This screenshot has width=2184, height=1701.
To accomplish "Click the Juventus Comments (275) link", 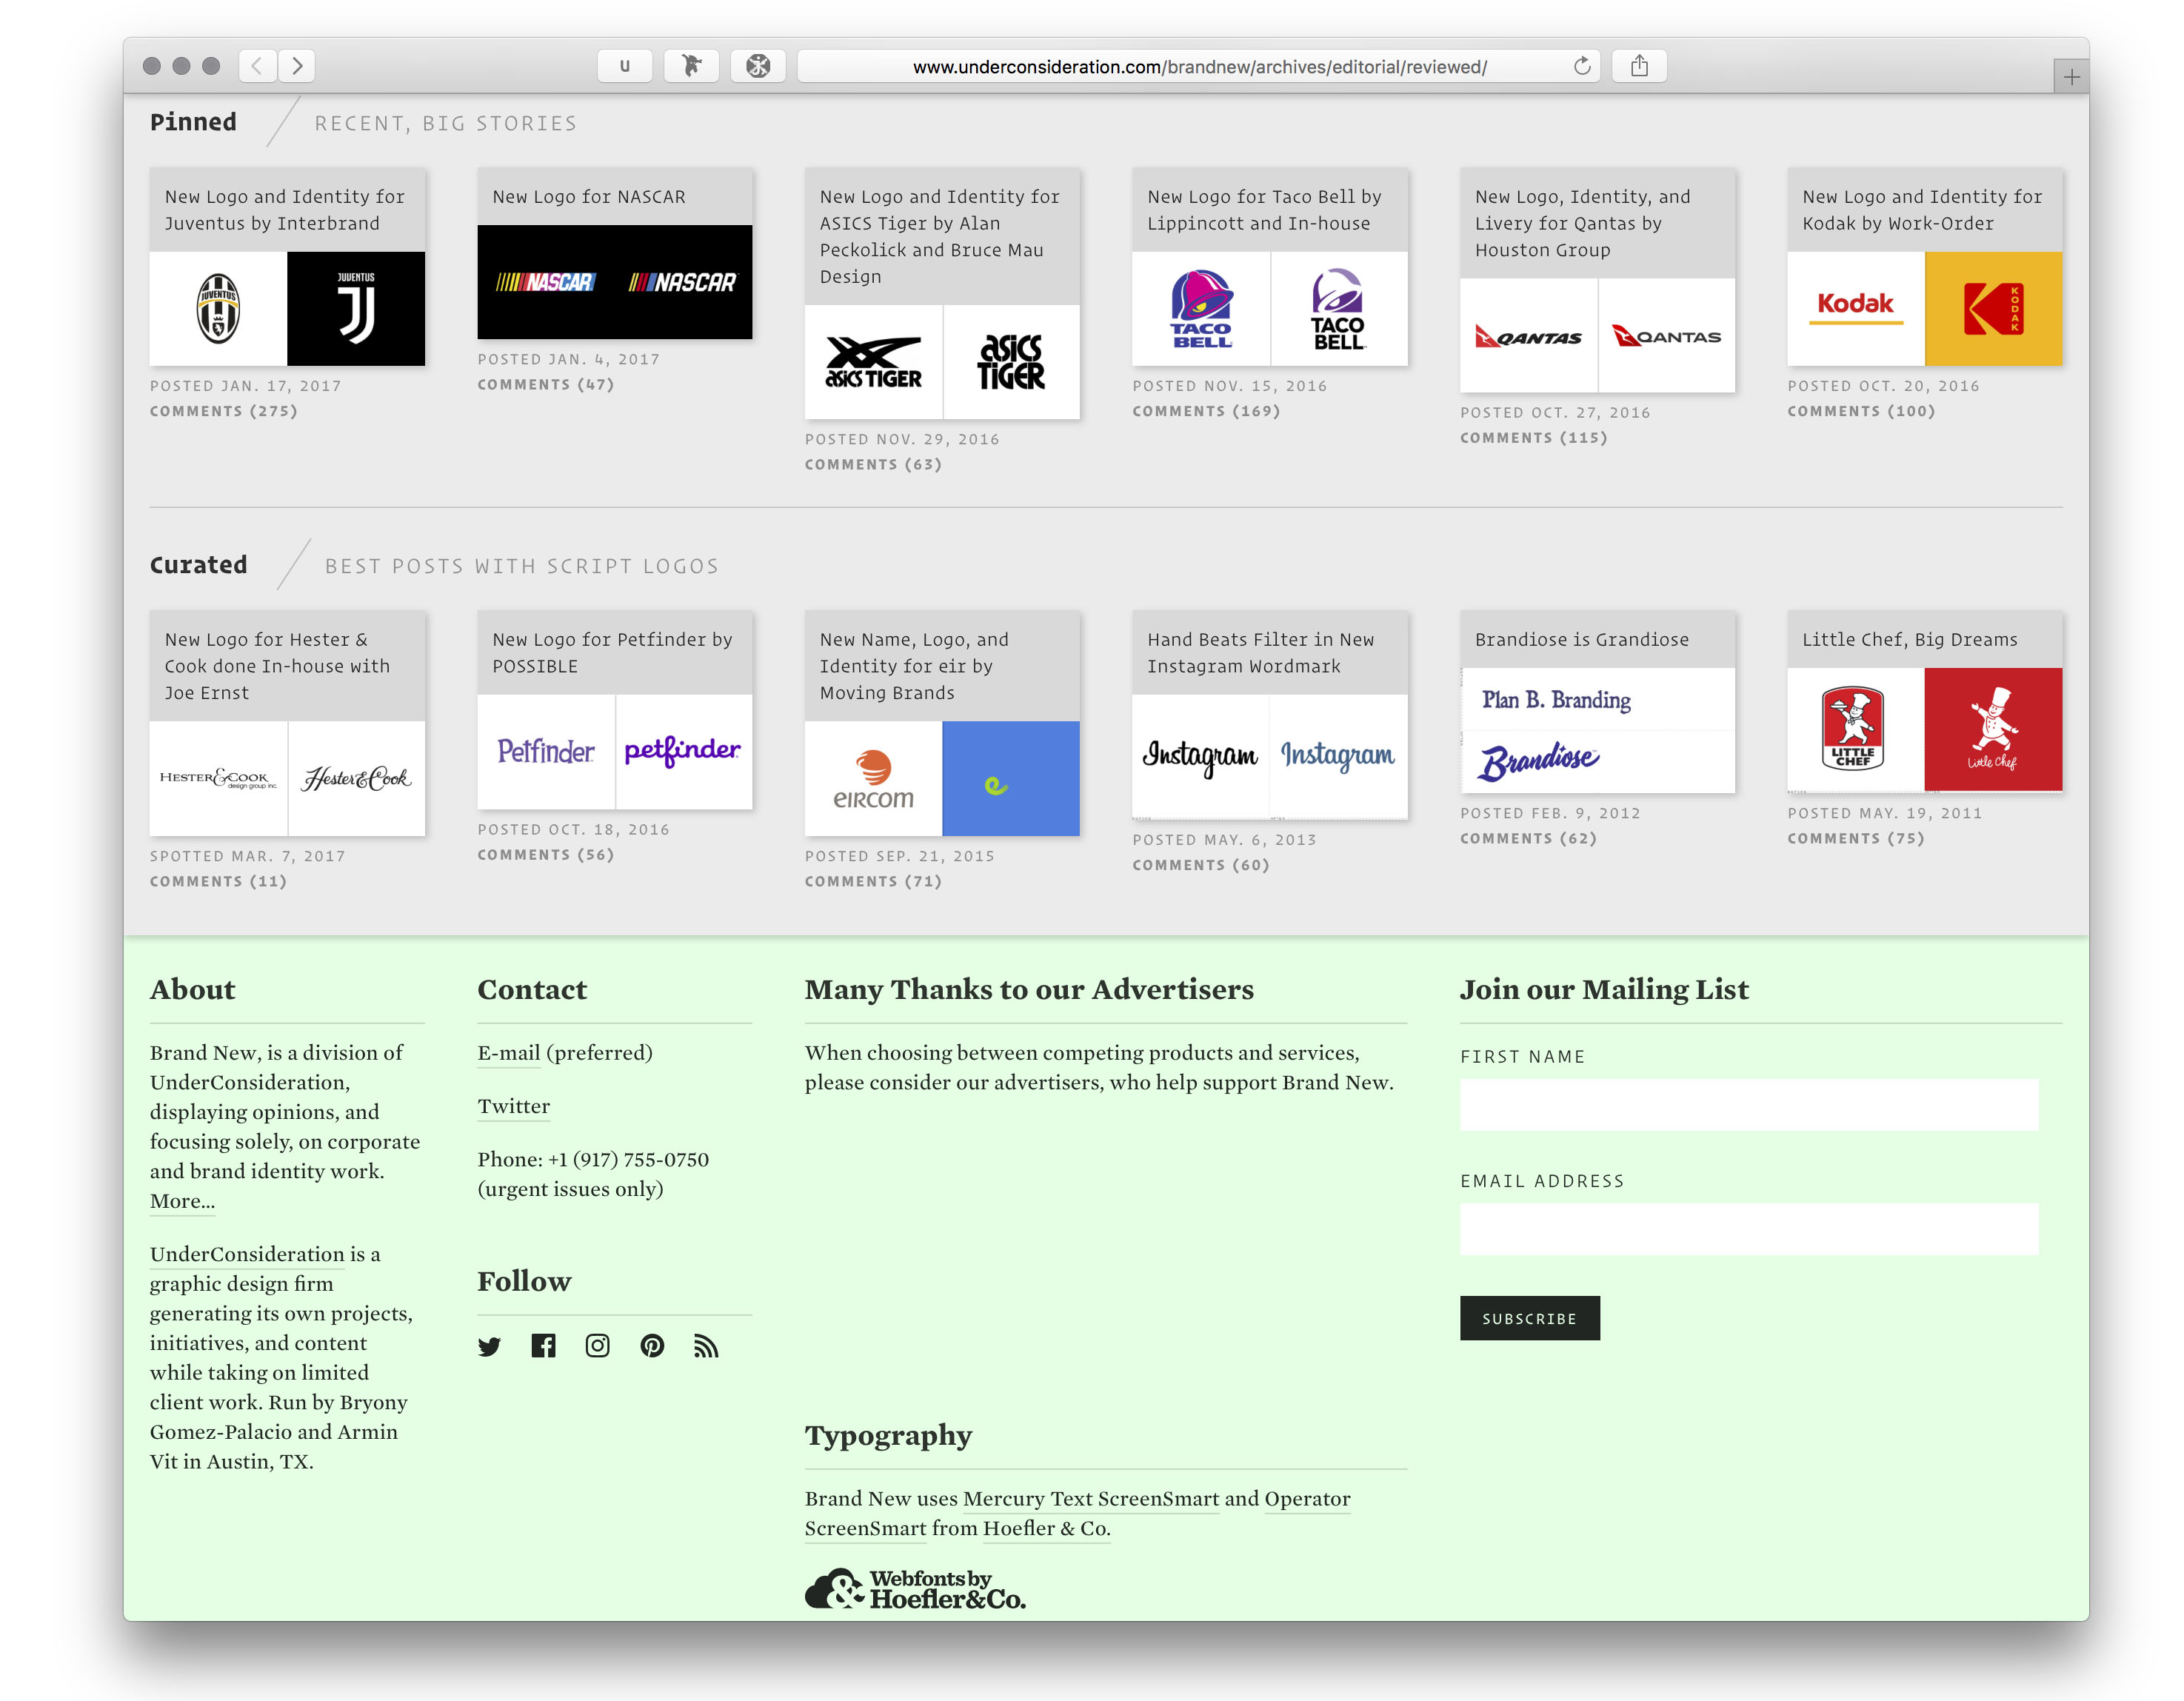I will [224, 411].
